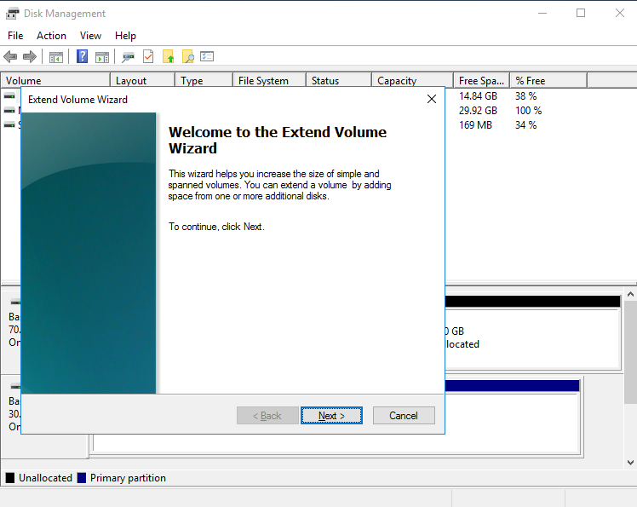This screenshot has height=507, width=637.
Task: Sort by the Capacity column header
Action: (412, 80)
